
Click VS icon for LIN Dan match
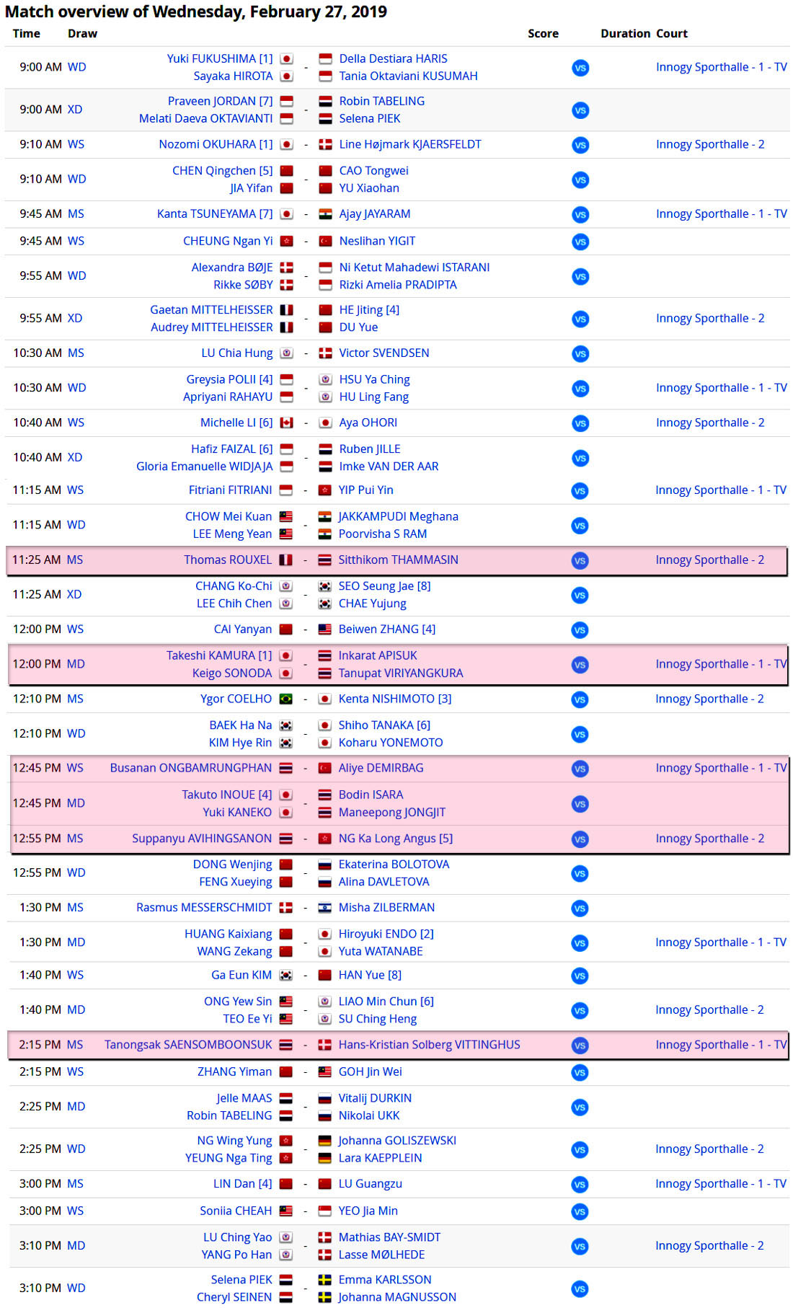point(580,1184)
